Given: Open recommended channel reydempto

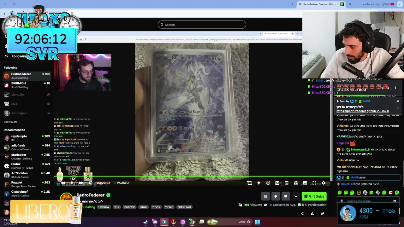Looking at the screenshot, I should tap(27, 138).
